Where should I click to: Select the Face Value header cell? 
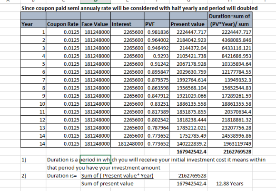(x=95, y=24)
